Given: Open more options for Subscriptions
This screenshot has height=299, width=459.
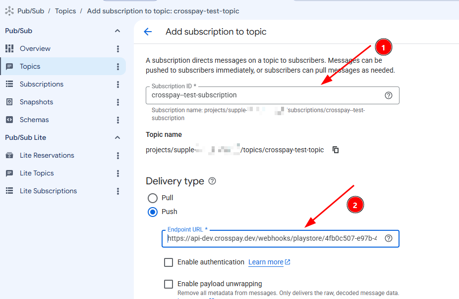Looking at the screenshot, I should (x=118, y=85).
